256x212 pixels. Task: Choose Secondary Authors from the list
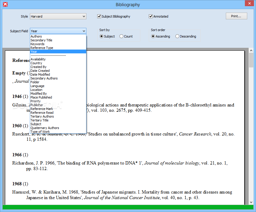(58, 78)
